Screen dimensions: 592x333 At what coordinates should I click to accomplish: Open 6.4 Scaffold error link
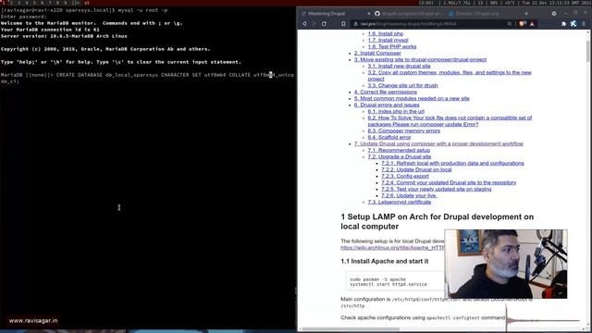click(x=389, y=137)
